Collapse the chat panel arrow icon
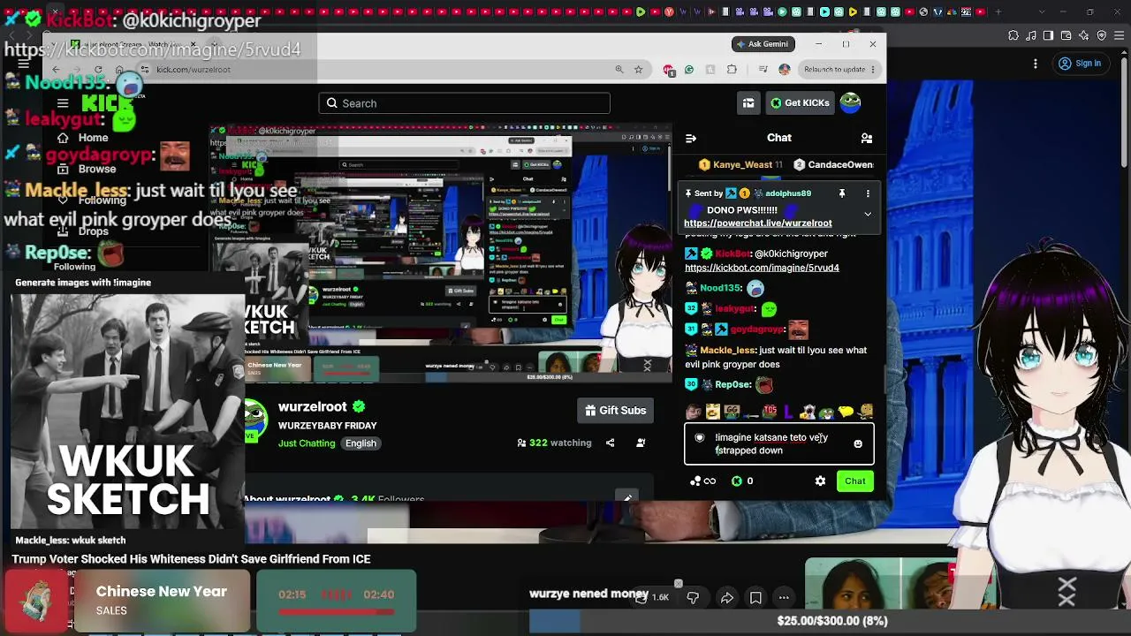 tap(691, 138)
